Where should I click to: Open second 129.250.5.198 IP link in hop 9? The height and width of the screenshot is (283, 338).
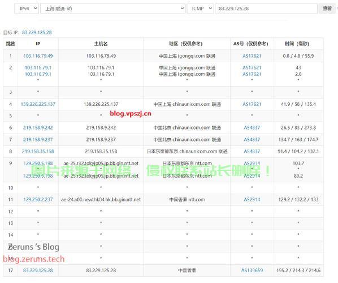pyautogui.click(x=38, y=176)
